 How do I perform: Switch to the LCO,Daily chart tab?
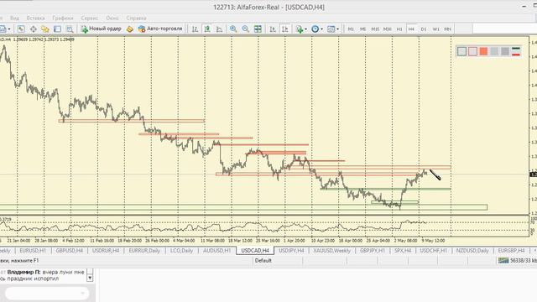click(x=181, y=251)
